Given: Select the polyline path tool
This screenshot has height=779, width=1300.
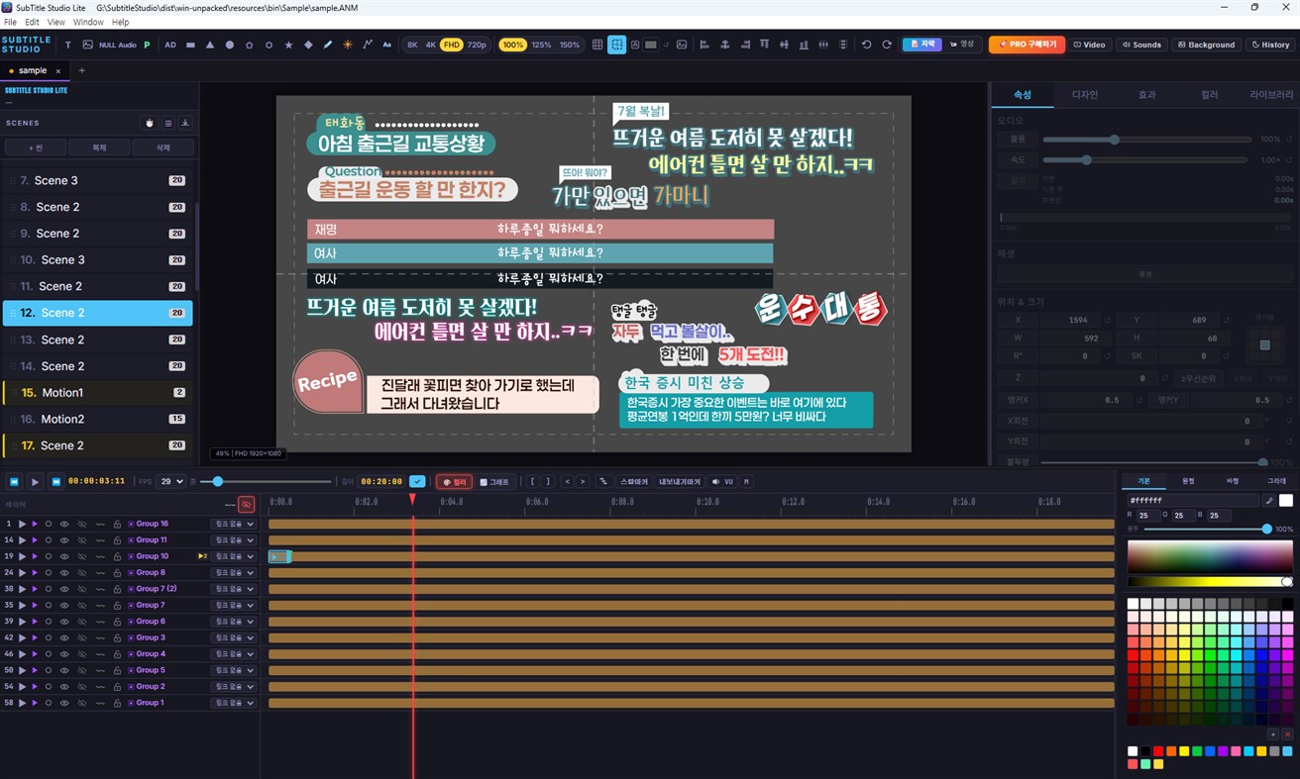Looking at the screenshot, I should [x=368, y=45].
